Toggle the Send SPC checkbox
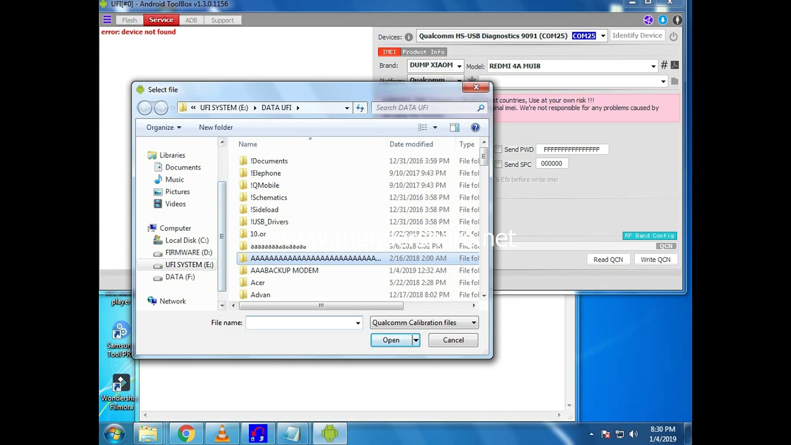 click(498, 164)
